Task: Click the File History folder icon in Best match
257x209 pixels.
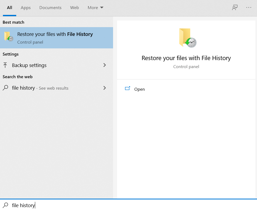Action: point(9,37)
